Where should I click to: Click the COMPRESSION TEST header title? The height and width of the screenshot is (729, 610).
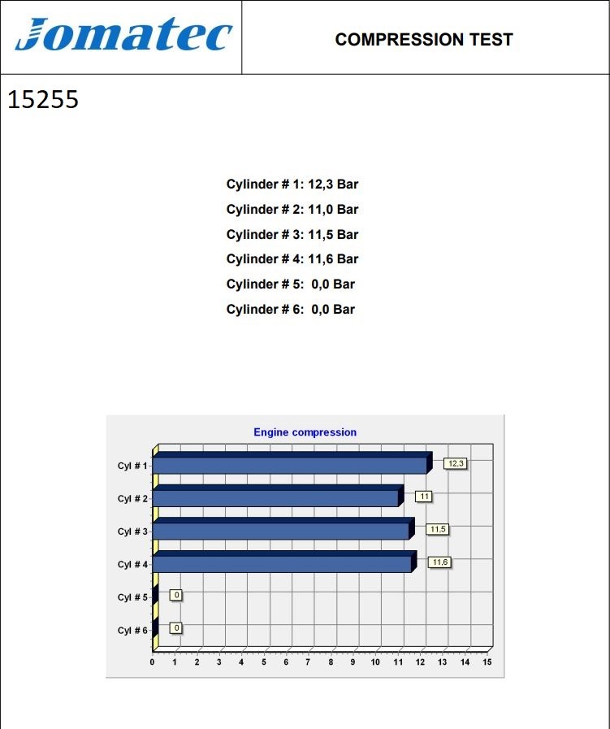pyautogui.click(x=423, y=40)
